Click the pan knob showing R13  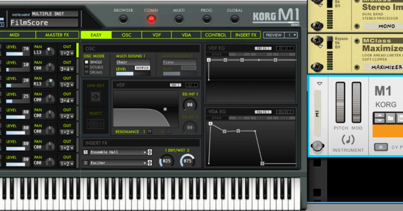(50, 83)
